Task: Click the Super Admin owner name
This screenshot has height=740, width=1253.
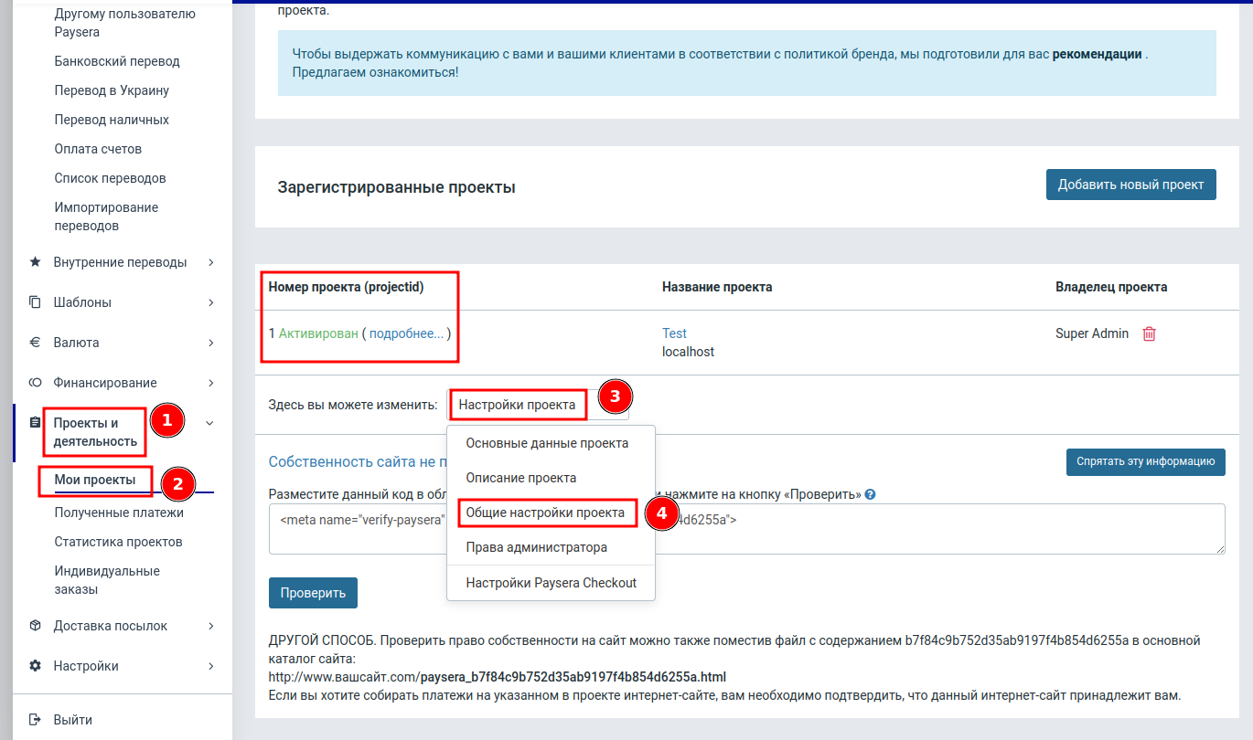Action: pos(1092,333)
